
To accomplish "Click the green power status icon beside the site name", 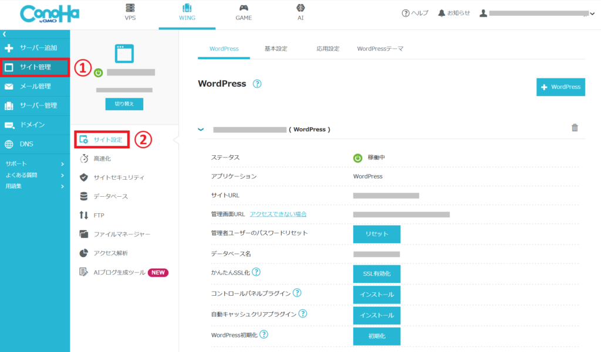I will [99, 73].
